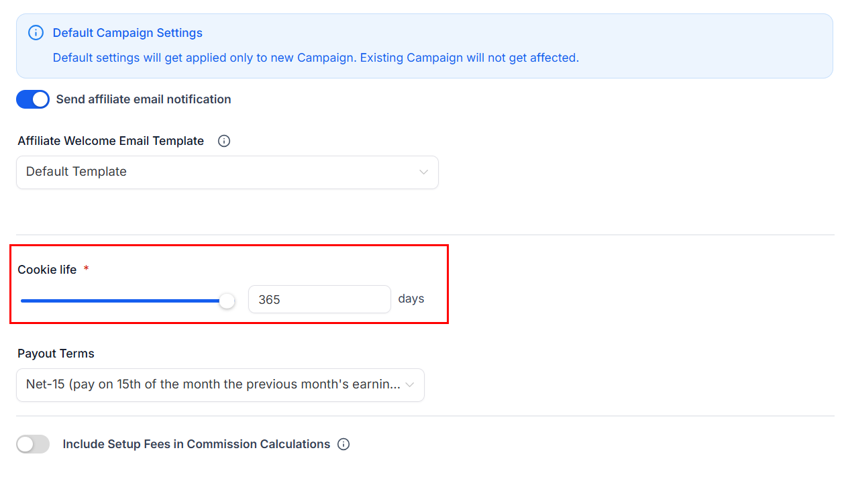Click the Payout Terms field label
Image resolution: width=844 pixels, height=479 pixels.
coord(56,354)
